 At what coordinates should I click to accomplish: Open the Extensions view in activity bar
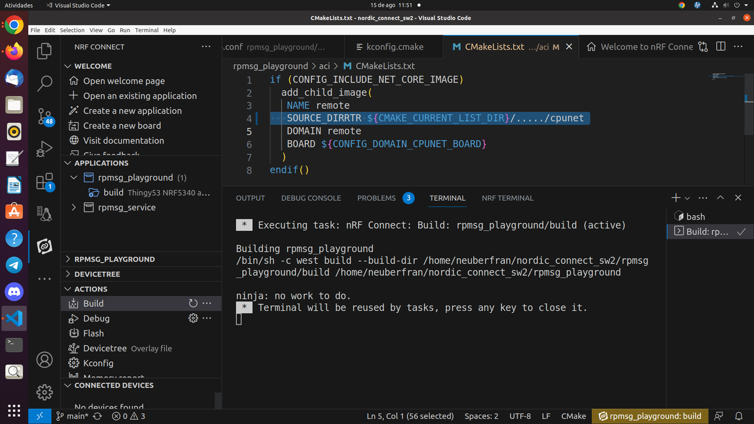click(x=45, y=181)
